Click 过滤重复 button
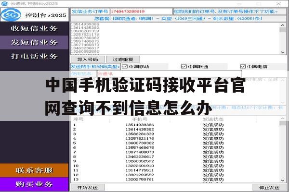This screenshot has width=289, height=192. click(123, 60)
